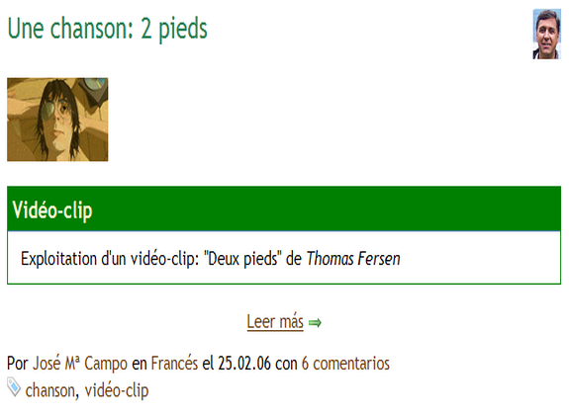
Task: Open the 'chanson' tag
Action: [x=50, y=390]
